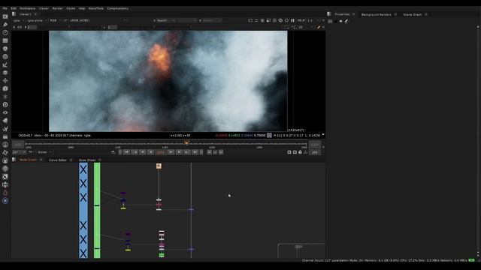Open the Transform nodes toolbar menu
Image resolution: width=481 pixels, height=270 pixels.
[x=5, y=80]
